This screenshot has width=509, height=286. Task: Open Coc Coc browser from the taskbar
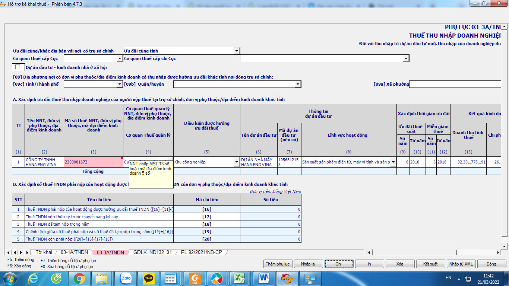(57, 278)
